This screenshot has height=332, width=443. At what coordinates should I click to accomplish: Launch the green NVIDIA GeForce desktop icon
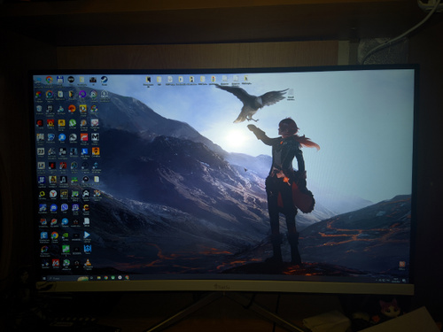coord(65,235)
